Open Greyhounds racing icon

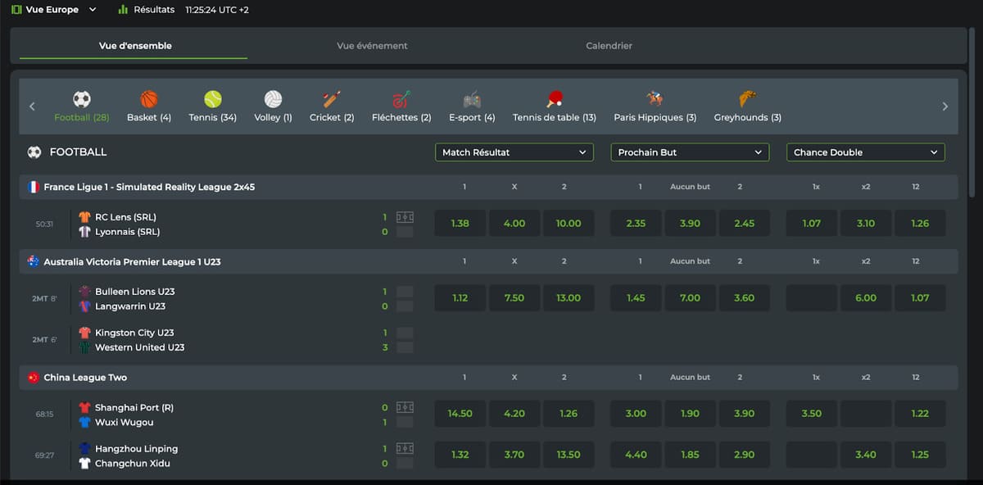[747, 99]
